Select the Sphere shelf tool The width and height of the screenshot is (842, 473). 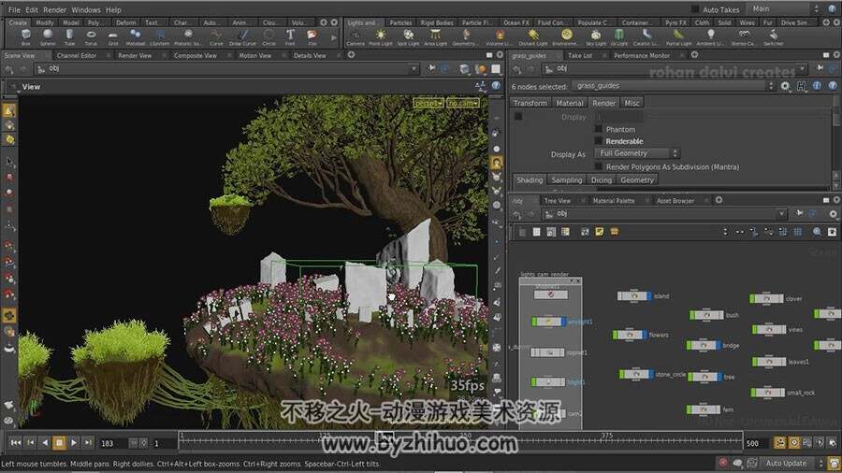(x=48, y=37)
